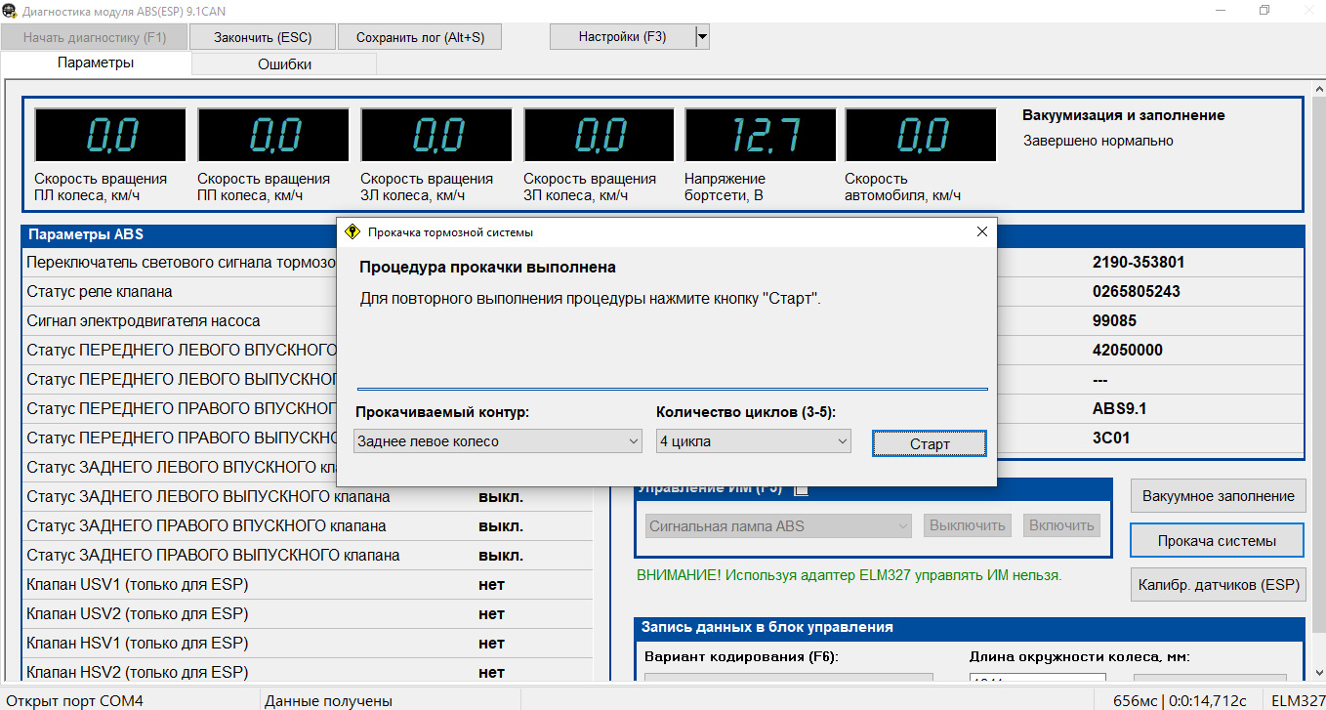Click the Завершено нормально status text
This screenshot has width=1326, height=710.
[1098, 141]
